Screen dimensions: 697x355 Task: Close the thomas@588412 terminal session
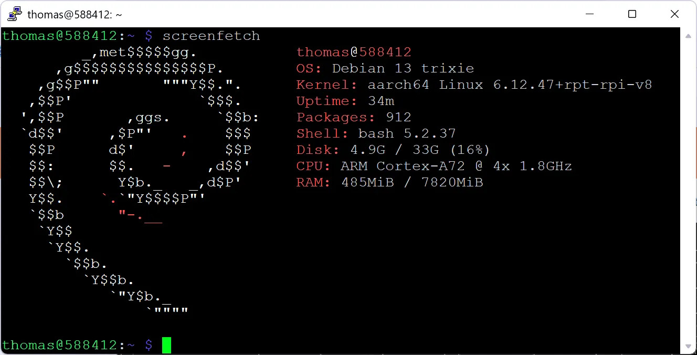(x=675, y=14)
